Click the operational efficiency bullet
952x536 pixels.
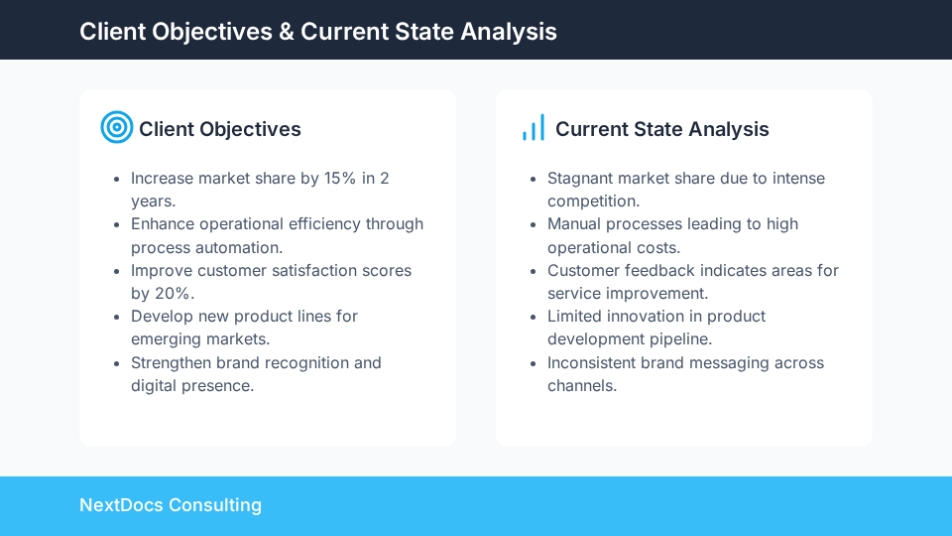point(277,235)
